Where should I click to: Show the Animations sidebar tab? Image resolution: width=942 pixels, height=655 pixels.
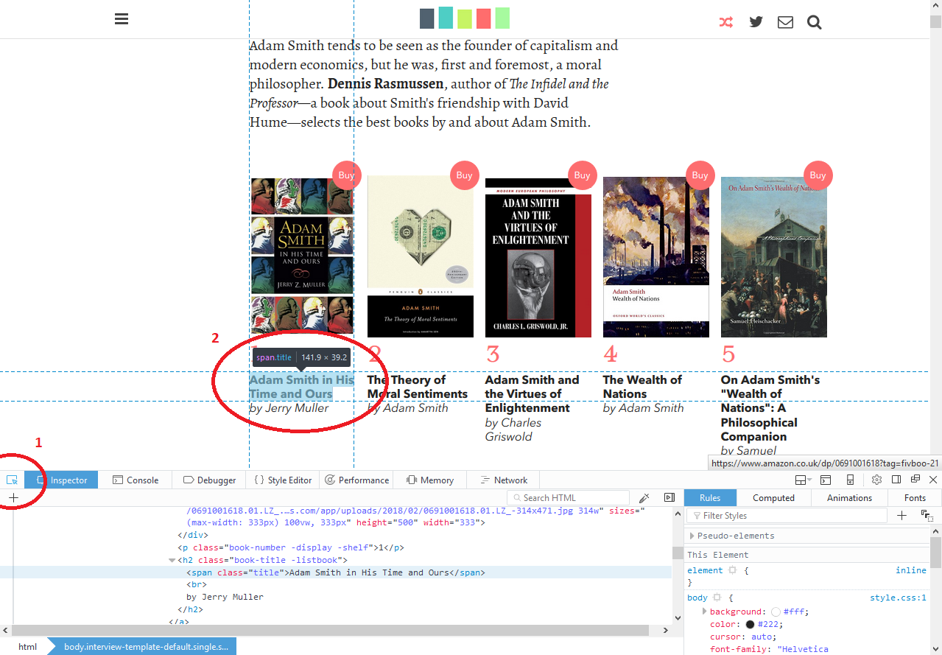click(x=849, y=498)
